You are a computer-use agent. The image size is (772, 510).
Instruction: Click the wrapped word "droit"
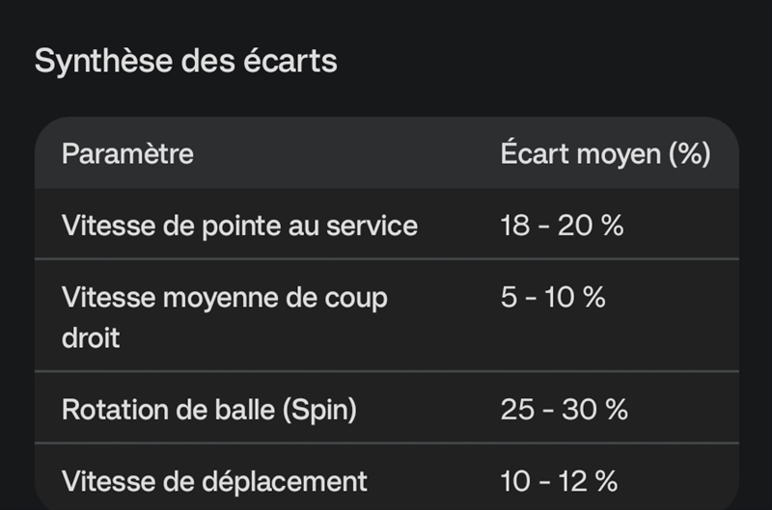tap(91, 339)
